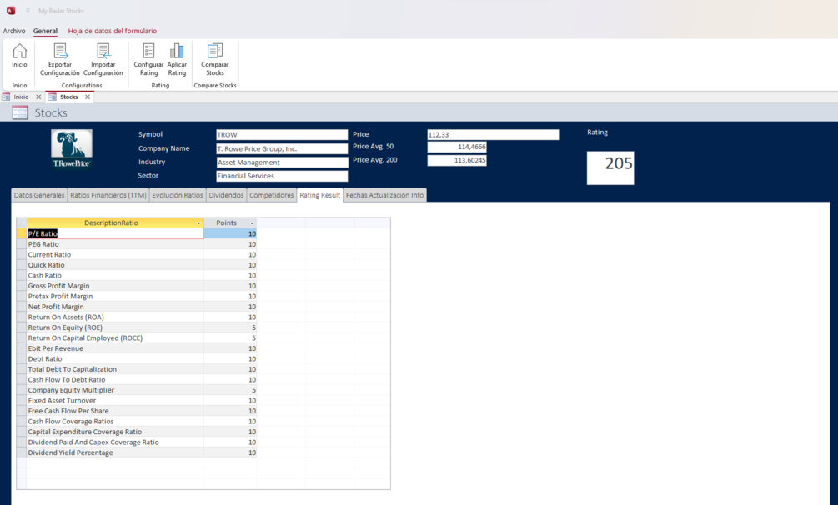Viewport: 838px width, 505px height.
Task: Close the Inicio document tab
Action: (38, 97)
